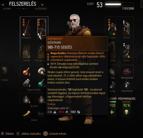Select the green potion flask slot
The width and height of the screenshot is (143, 138).
[x=42, y=83]
